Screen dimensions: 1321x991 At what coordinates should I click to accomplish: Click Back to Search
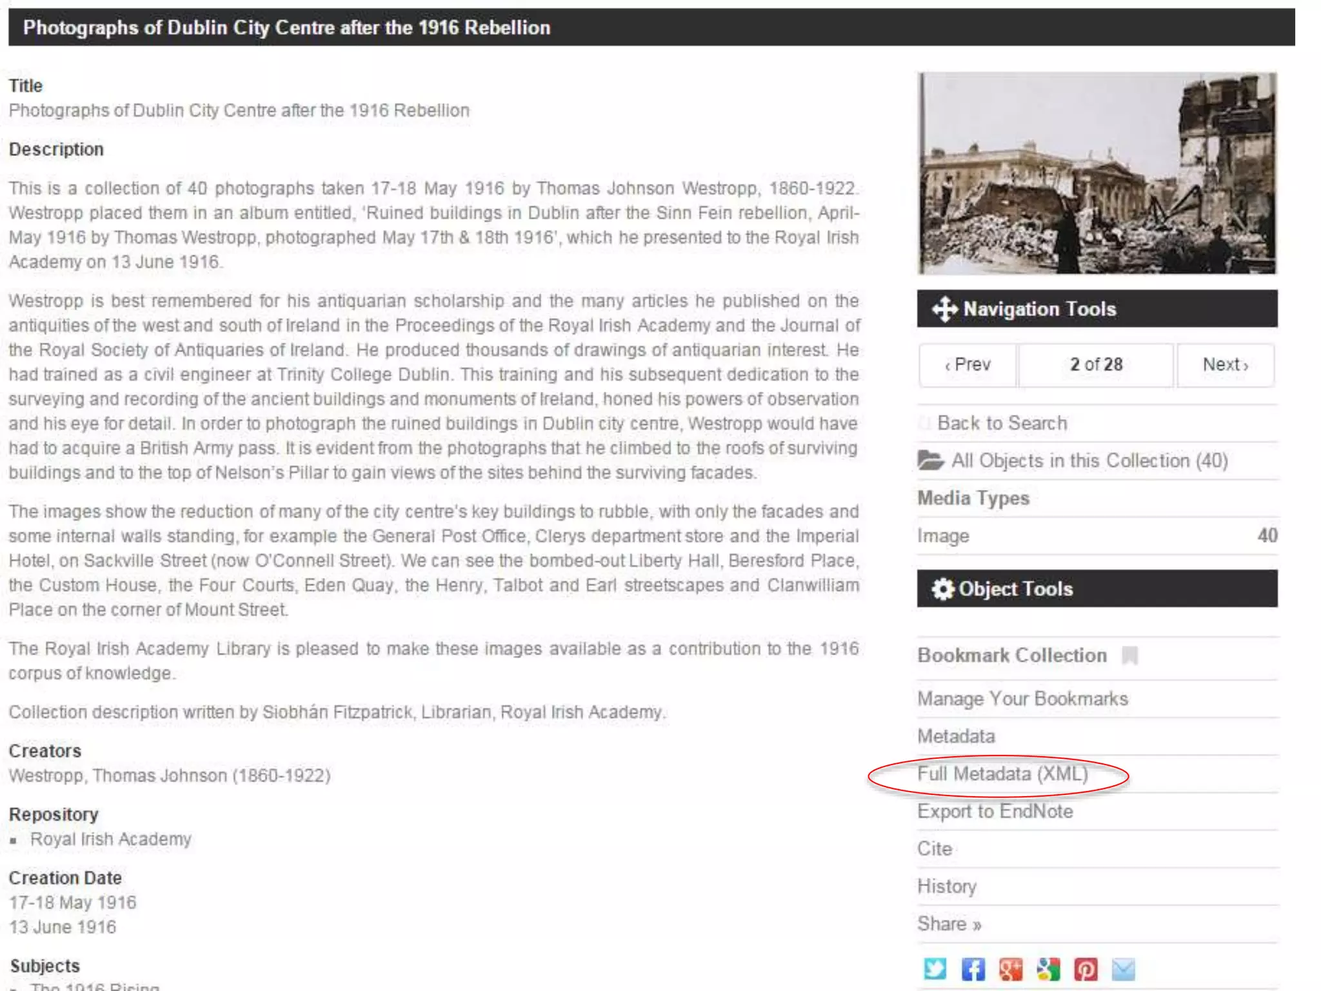1002,423
